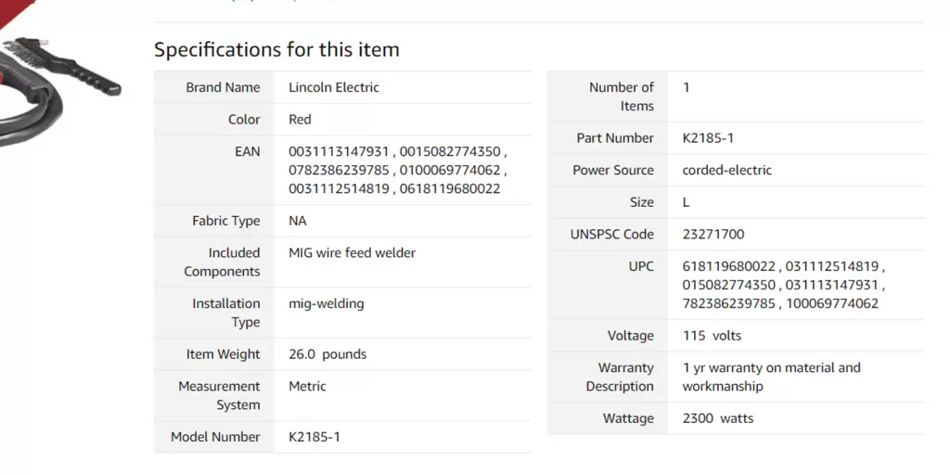This screenshot has width=950, height=475.
Task: Select EAN code 0031112514819
Action: pos(339,189)
